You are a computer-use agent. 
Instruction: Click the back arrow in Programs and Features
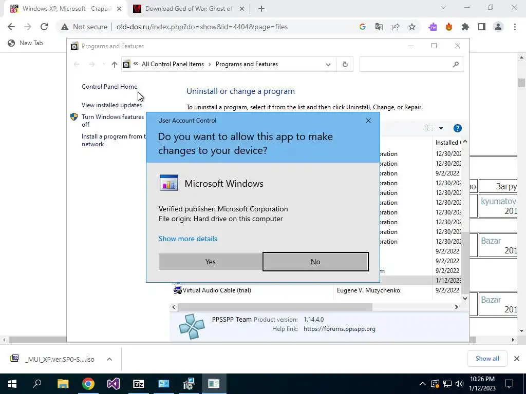tap(77, 64)
